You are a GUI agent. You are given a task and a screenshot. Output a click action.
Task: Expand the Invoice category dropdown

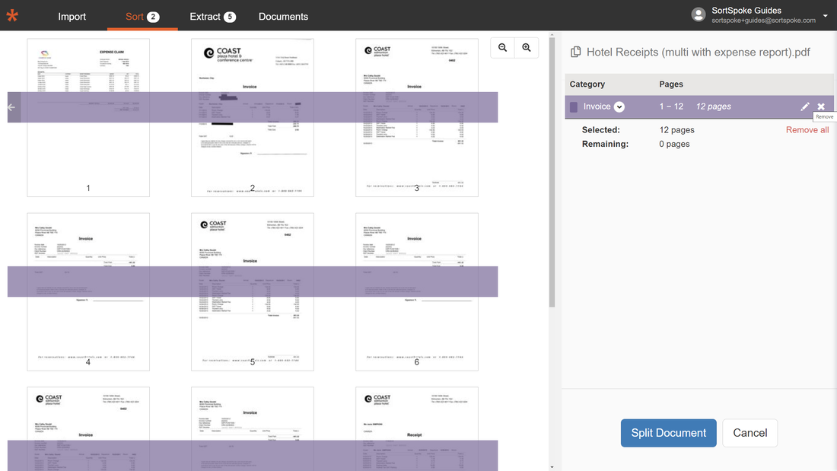point(619,107)
